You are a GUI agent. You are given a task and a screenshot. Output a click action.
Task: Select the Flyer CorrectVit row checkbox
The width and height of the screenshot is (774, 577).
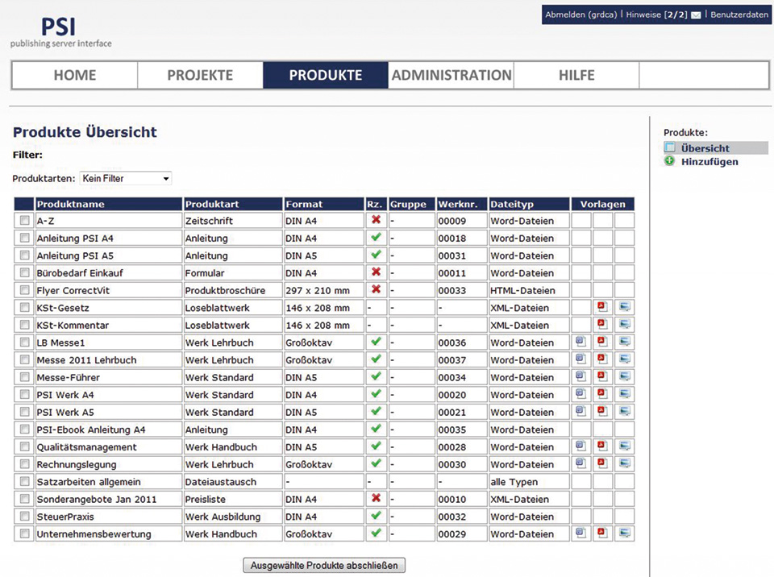coord(24,290)
